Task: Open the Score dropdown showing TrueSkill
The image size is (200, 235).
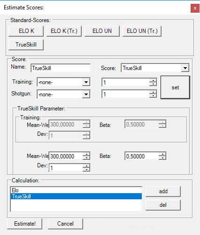Action: [185, 68]
